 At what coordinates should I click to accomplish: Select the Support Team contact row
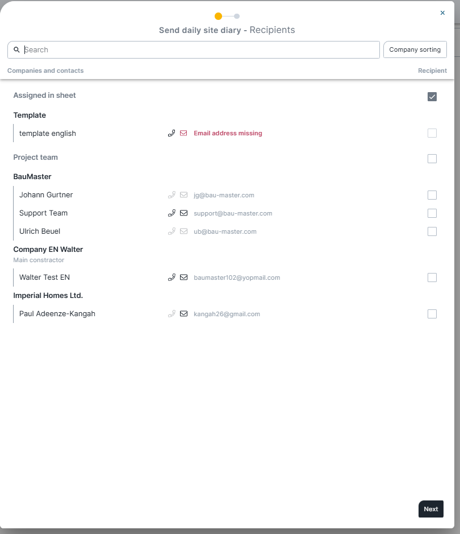[225, 213]
